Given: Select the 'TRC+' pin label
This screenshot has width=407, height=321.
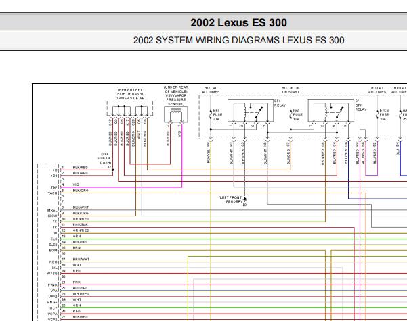Looking at the screenshot, I should [x=52, y=308].
